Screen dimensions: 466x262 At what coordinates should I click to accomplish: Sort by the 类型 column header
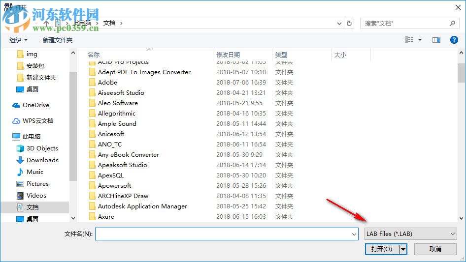click(x=281, y=55)
